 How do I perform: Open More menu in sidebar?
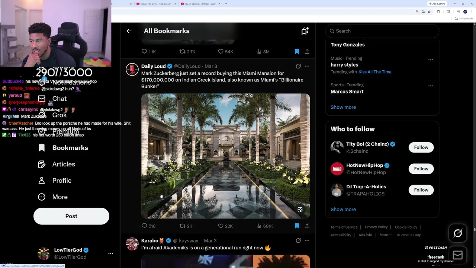53,197
